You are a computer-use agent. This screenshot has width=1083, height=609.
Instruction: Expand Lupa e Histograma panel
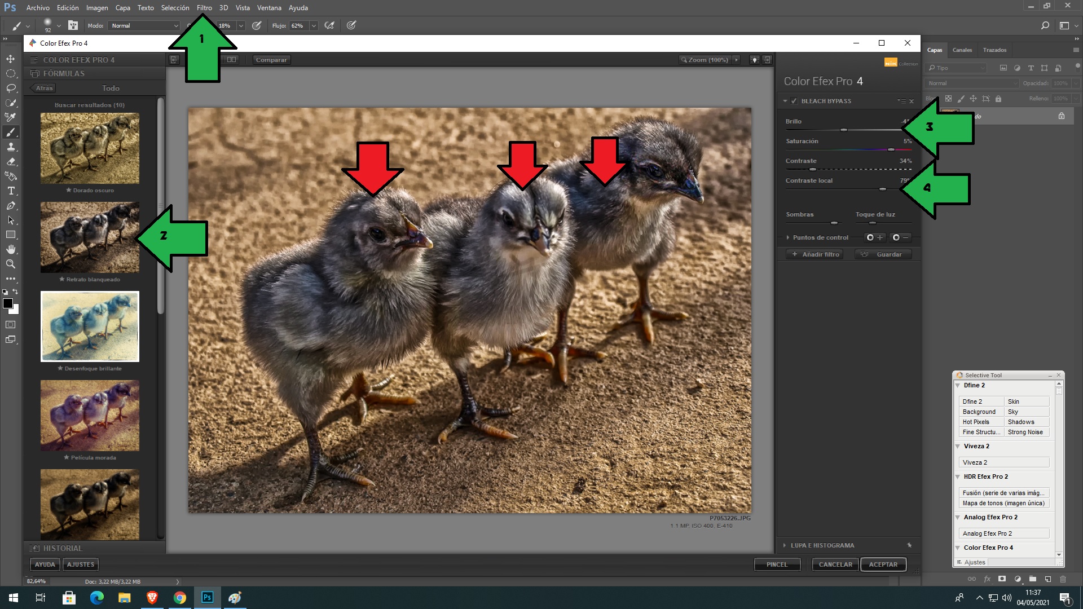[785, 545]
